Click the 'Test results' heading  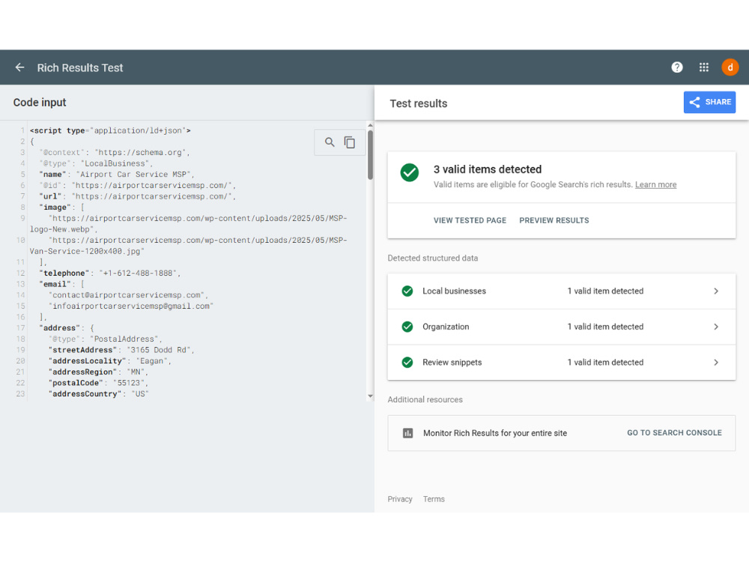419,103
